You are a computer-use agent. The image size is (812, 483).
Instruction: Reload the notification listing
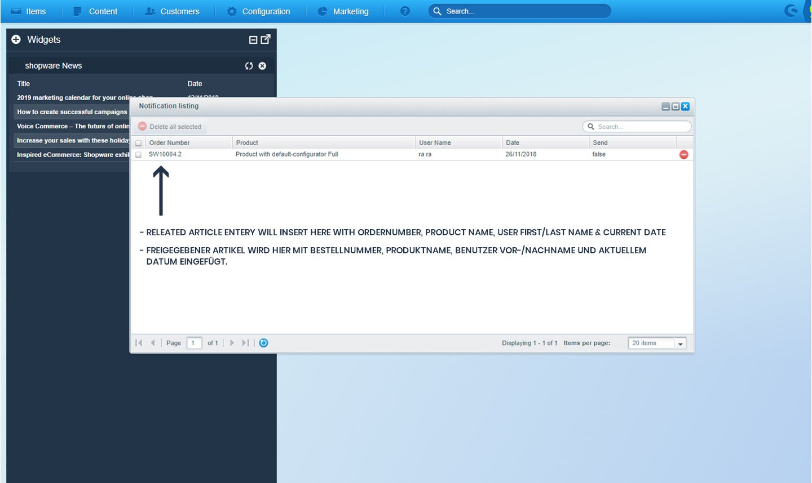coord(263,343)
